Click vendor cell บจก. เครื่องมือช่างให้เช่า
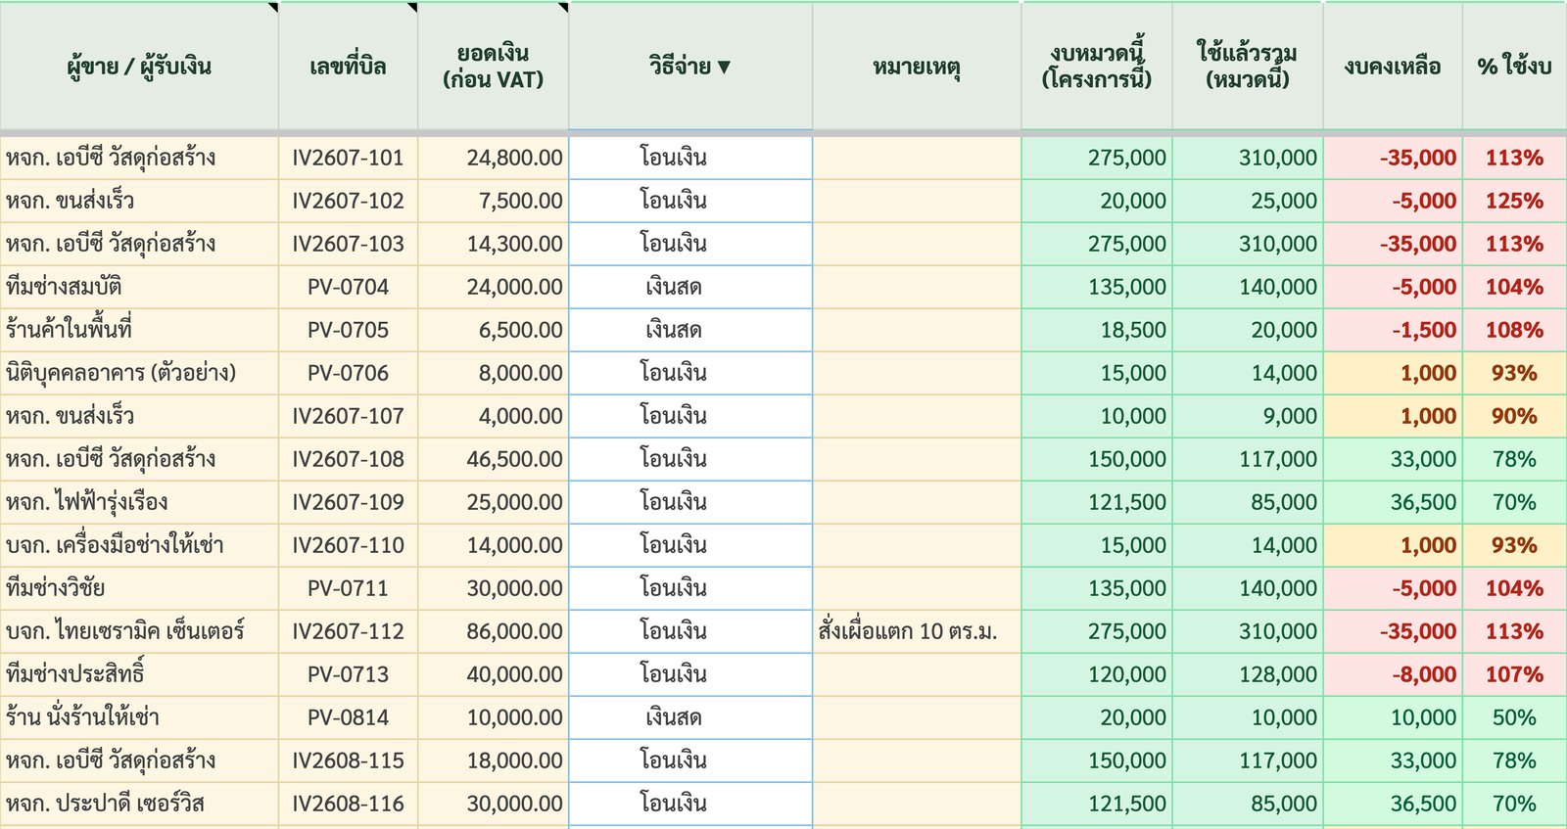The image size is (1567, 829). [139, 545]
